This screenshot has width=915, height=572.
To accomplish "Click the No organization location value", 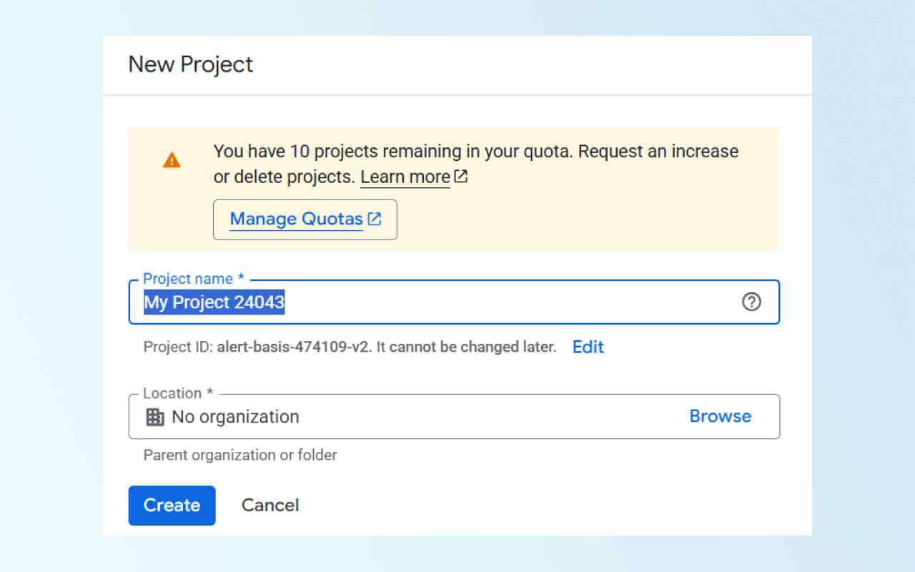I will click(x=235, y=417).
